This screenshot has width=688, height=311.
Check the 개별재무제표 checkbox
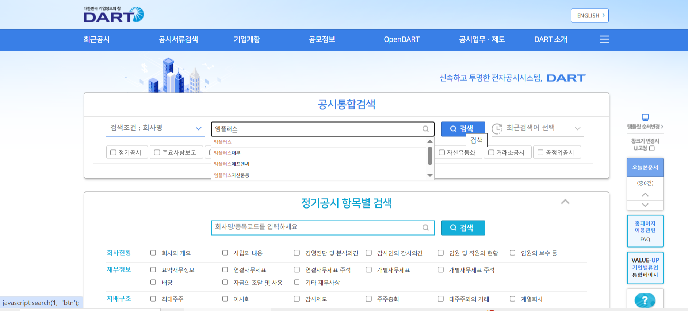(369, 269)
